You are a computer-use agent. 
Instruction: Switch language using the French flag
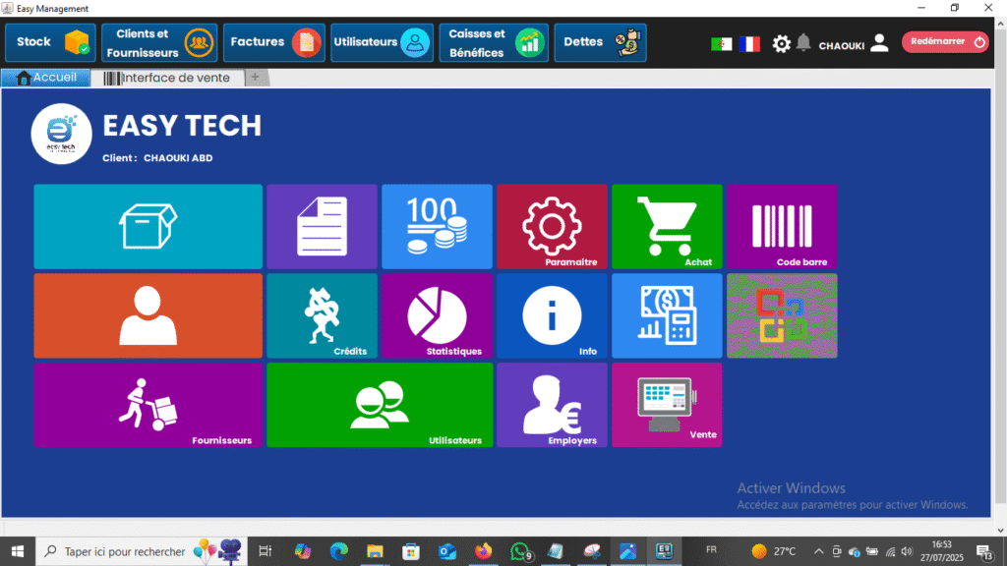(x=749, y=43)
